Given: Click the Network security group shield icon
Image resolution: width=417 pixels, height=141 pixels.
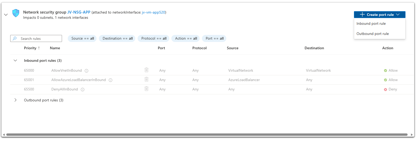Looking at the screenshot, I should click(x=16, y=13).
